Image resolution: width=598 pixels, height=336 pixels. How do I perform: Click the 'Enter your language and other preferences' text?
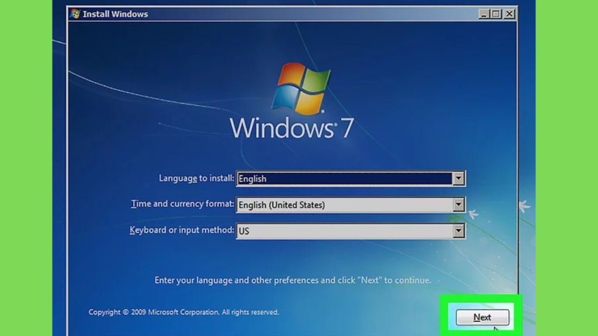coord(293,280)
